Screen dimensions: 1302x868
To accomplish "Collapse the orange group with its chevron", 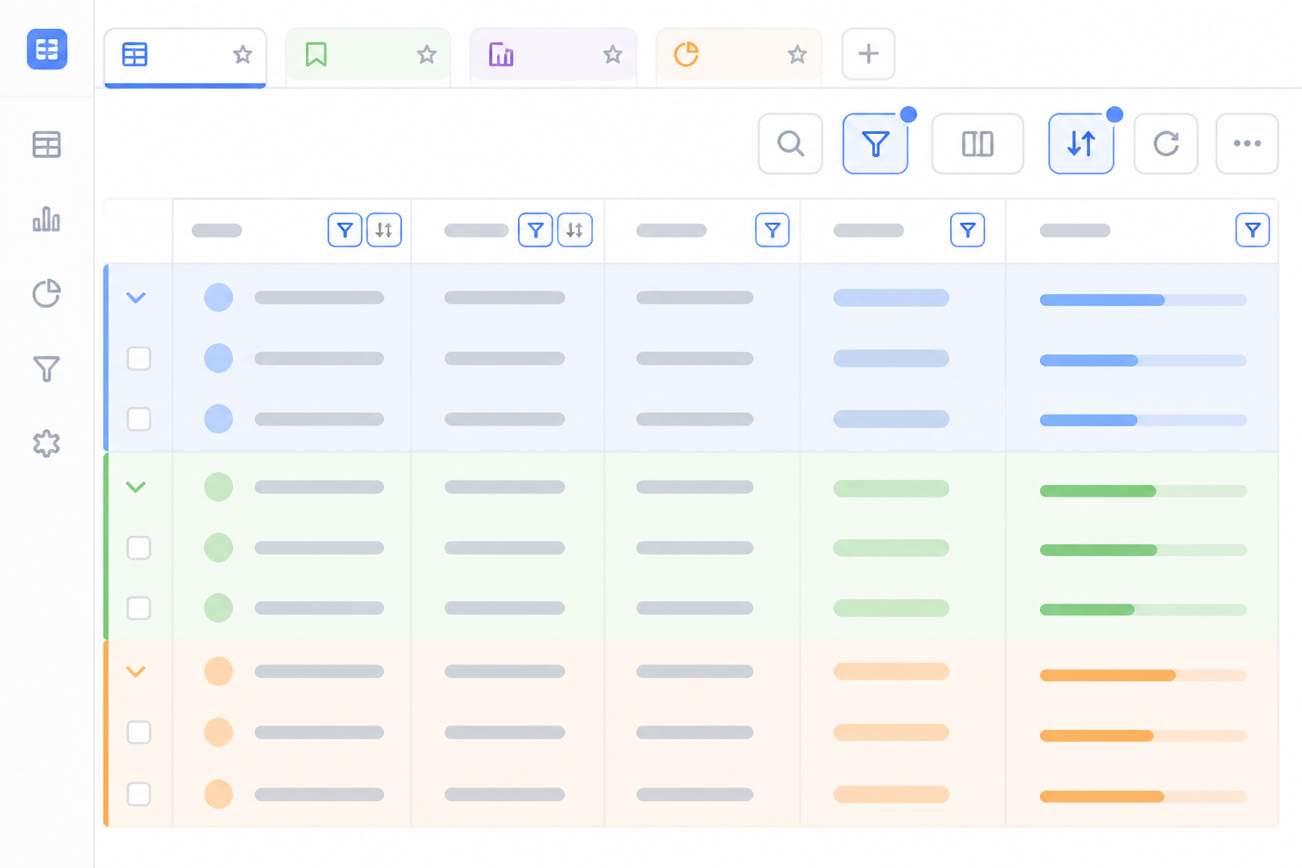I will tap(136, 671).
